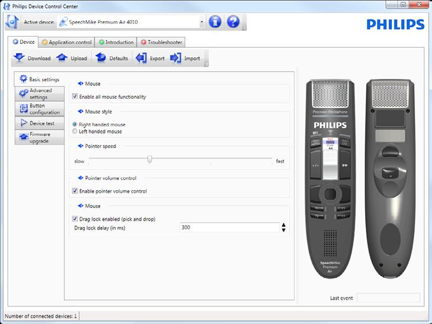Click the Defaults button label
The width and height of the screenshot is (432, 324).
coord(118,59)
